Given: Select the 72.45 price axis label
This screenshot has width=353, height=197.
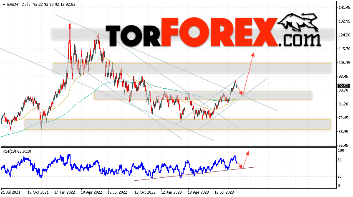Looking at the screenshot, I should click(x=344, y=118).
